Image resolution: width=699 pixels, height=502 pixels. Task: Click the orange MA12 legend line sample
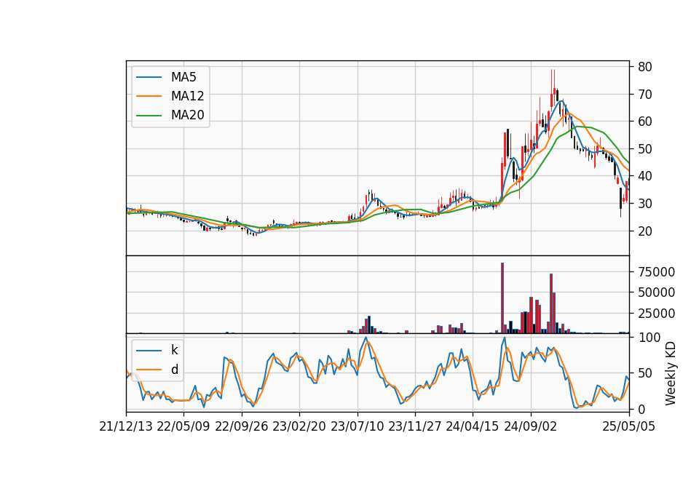(x=149, y=96)
